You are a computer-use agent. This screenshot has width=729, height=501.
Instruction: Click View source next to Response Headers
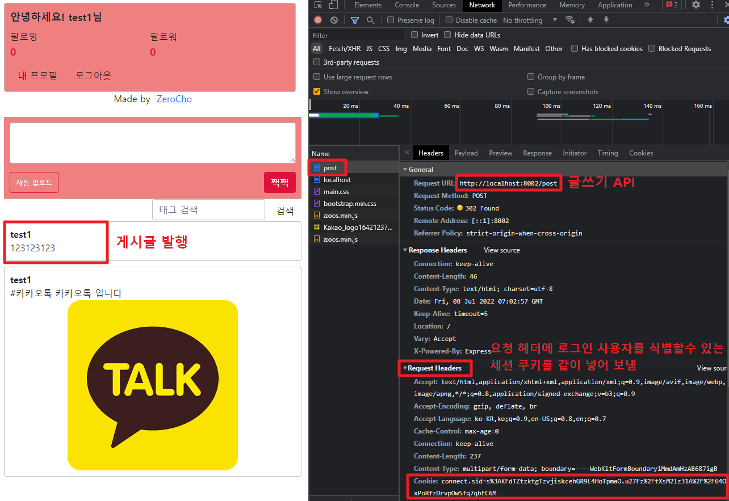(x=502, y=250)
